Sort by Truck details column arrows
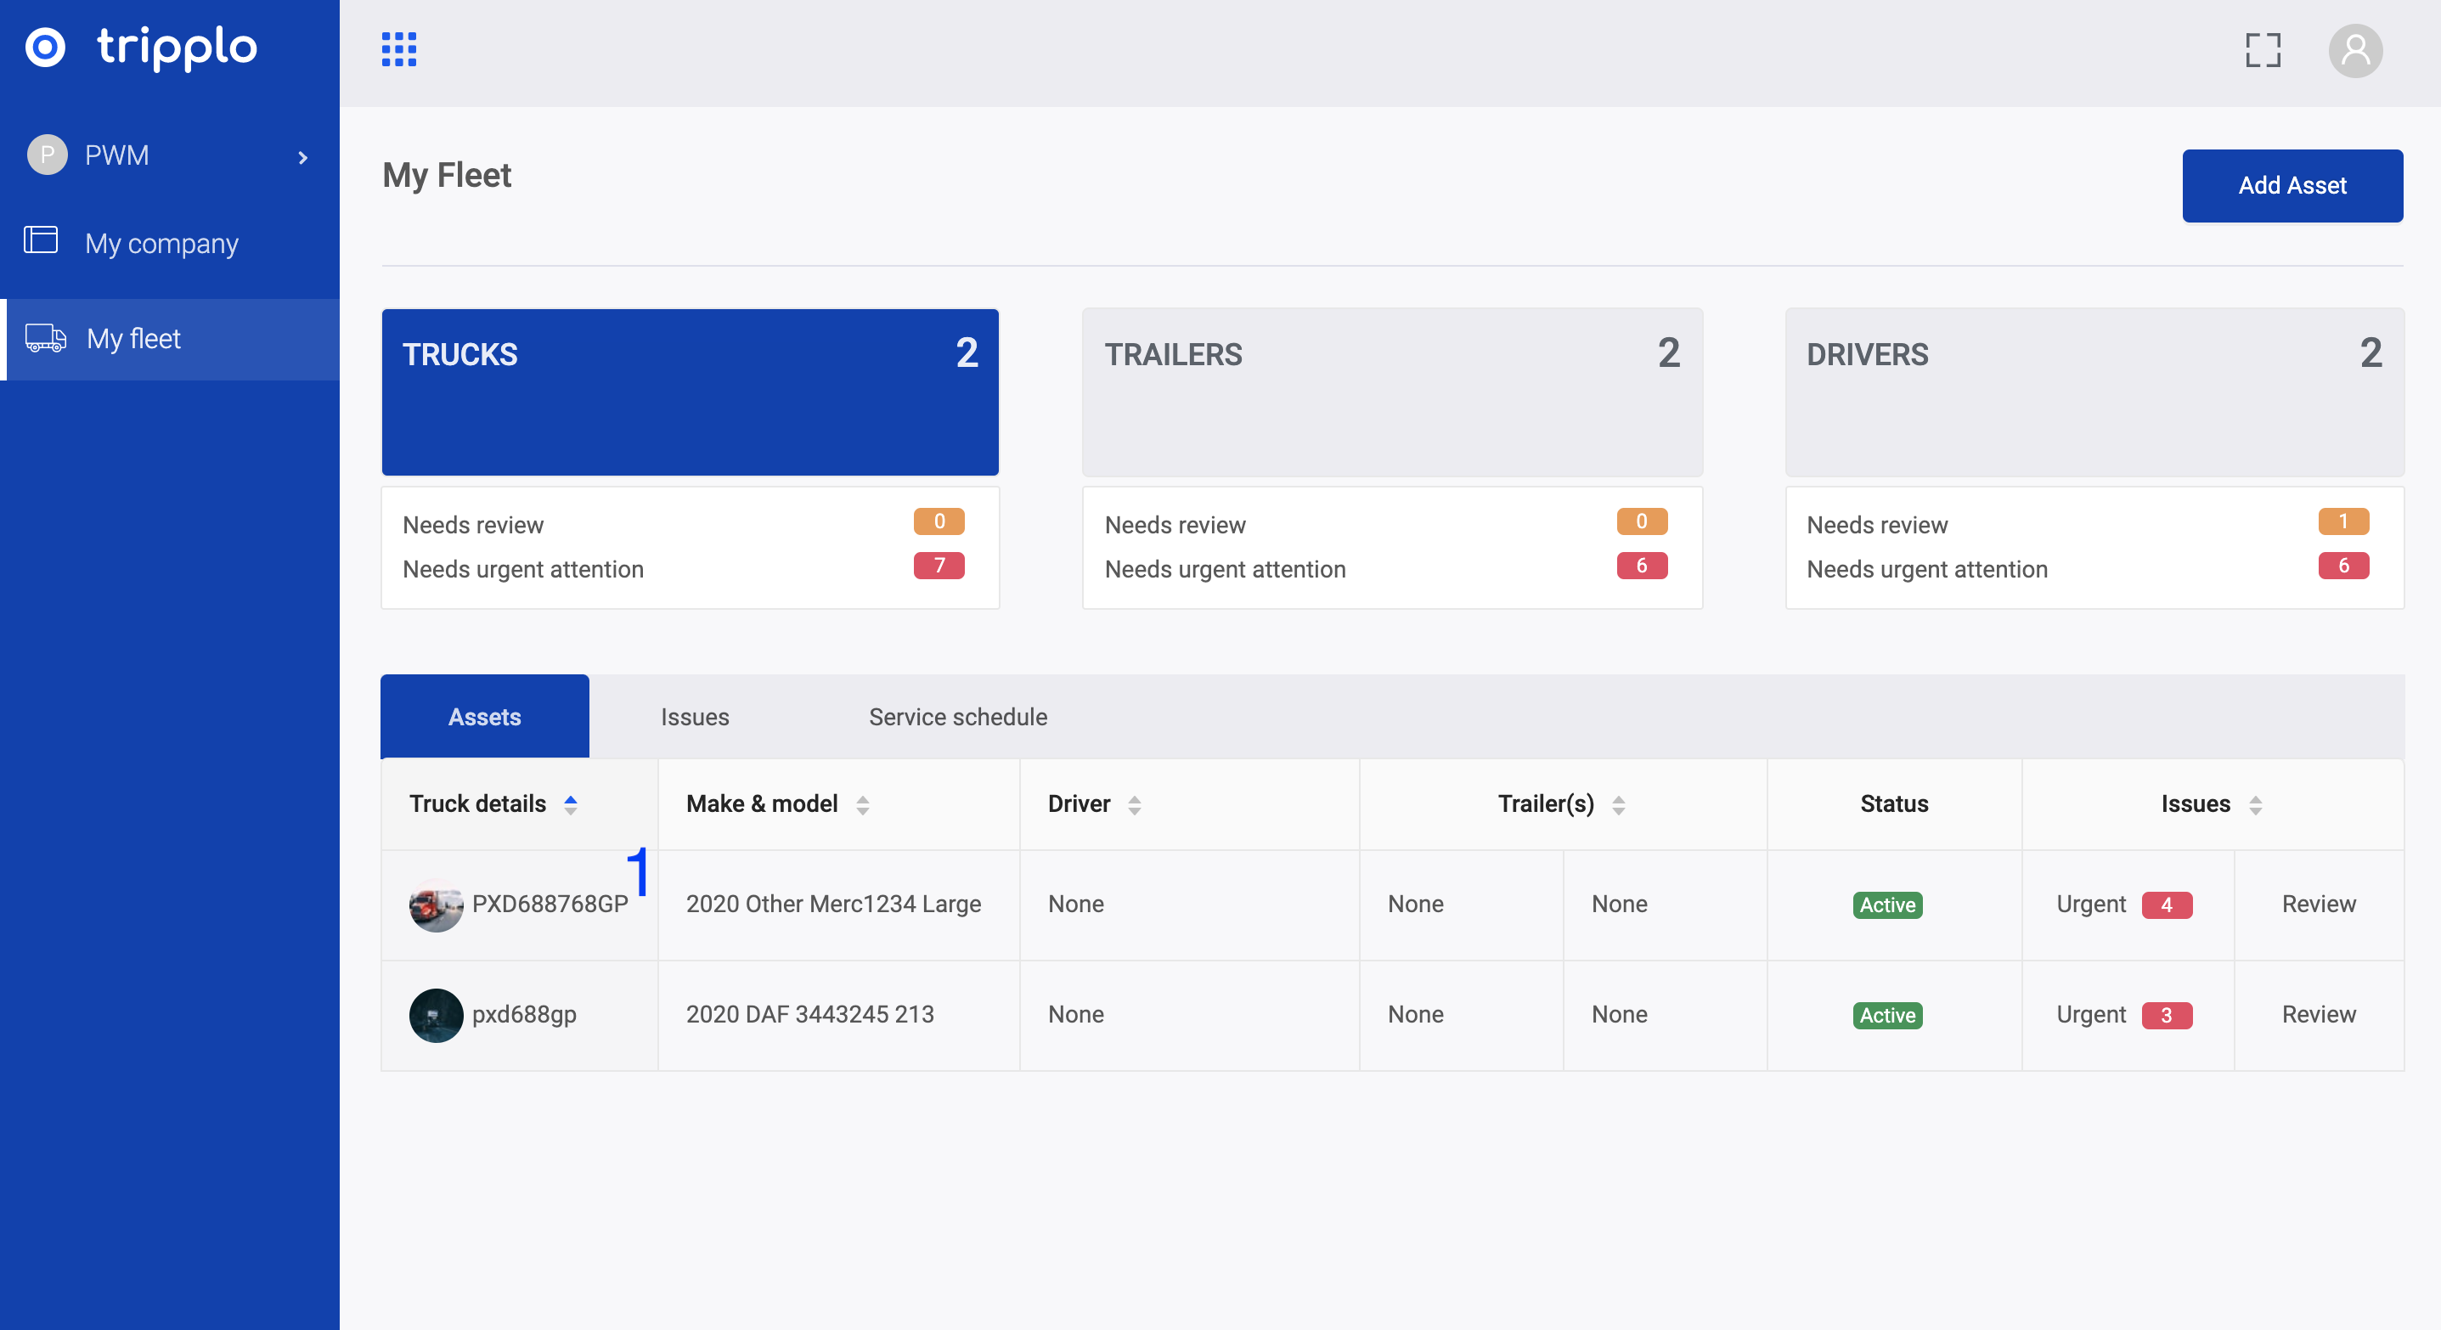 (x=571, y=804)
